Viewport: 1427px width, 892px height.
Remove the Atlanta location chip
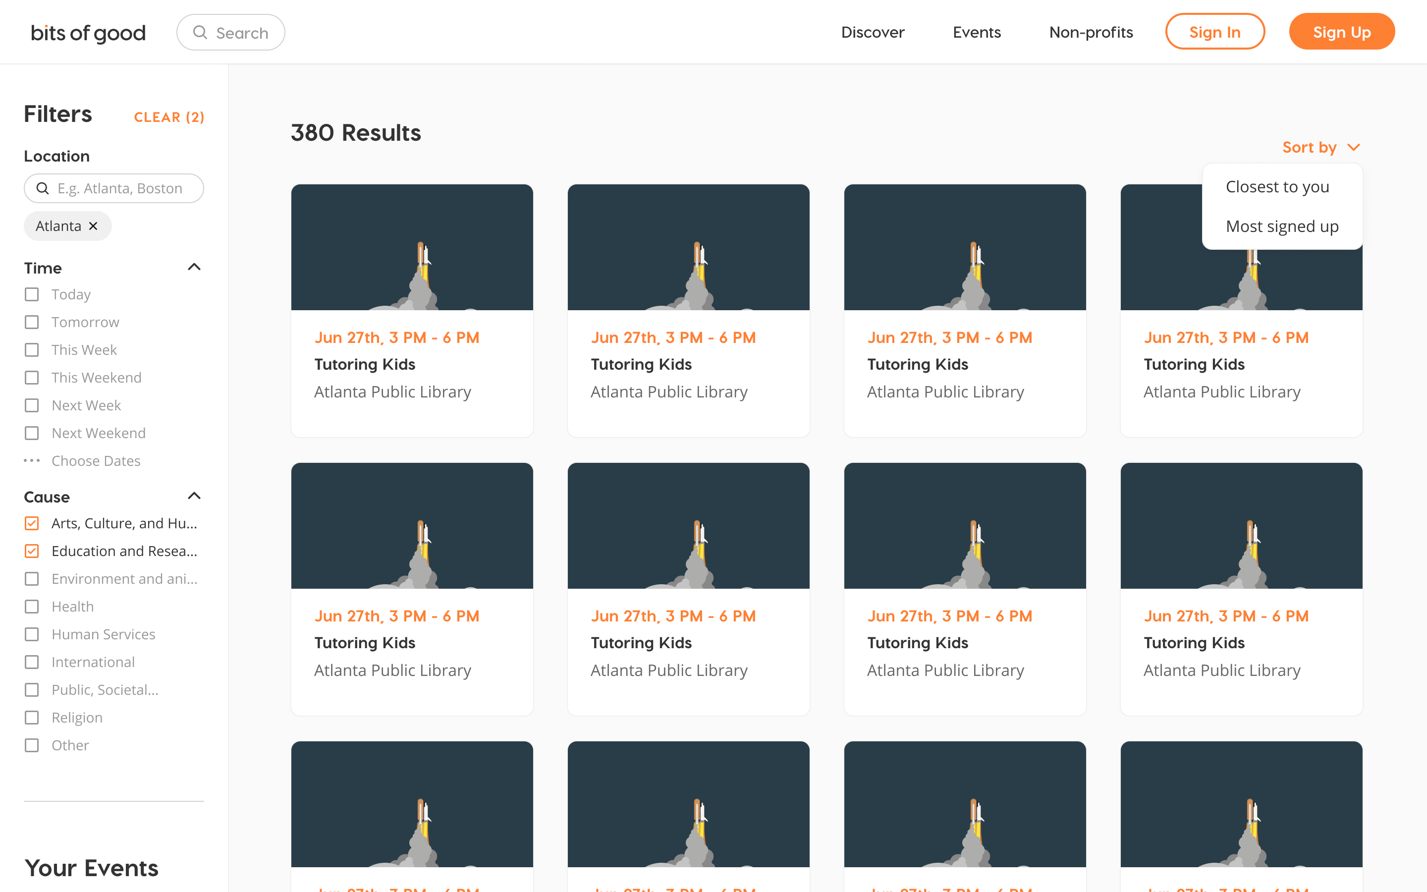pos(93,226)
